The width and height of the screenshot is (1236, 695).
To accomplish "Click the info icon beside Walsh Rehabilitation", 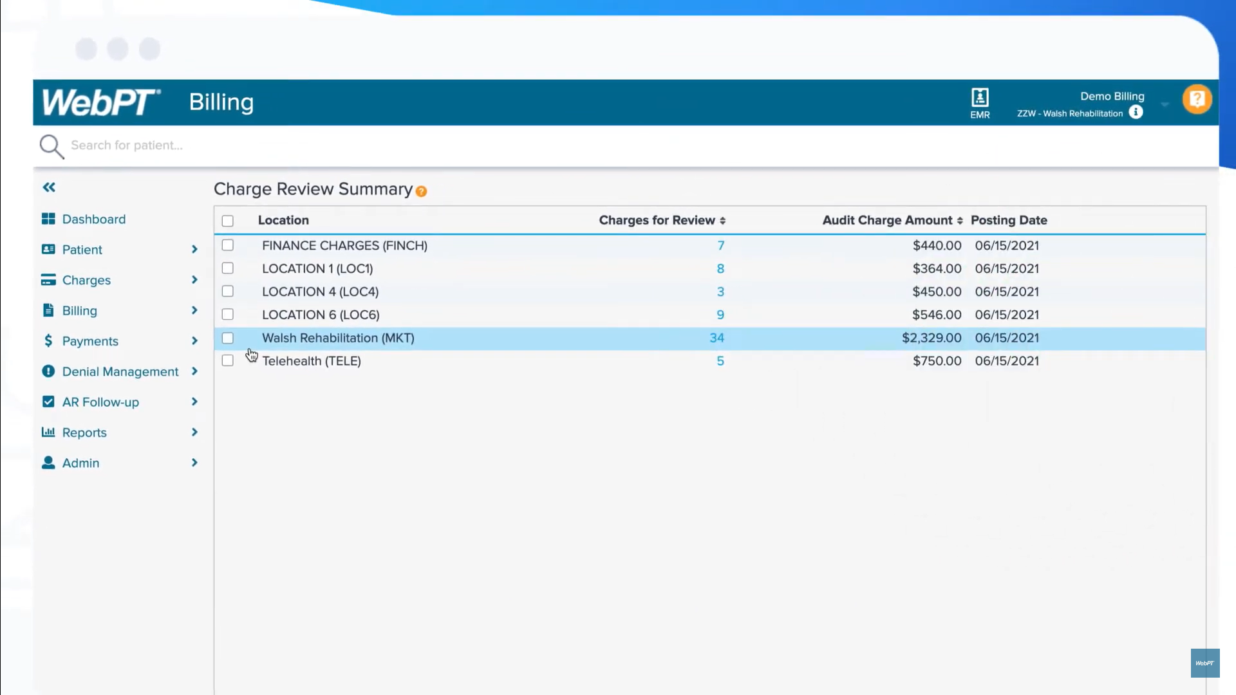I will [1136, 113].
